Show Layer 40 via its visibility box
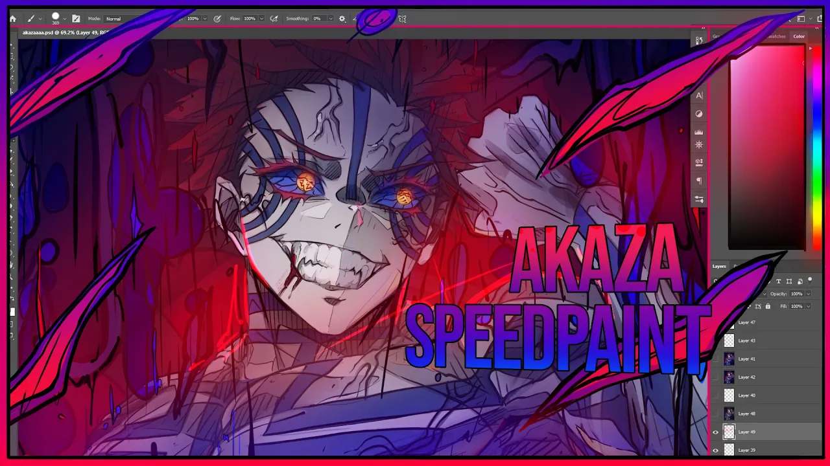 716,395
